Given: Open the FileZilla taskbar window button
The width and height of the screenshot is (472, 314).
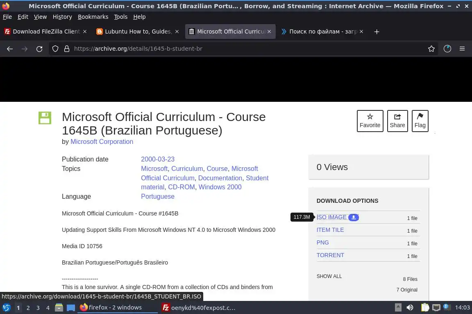Looking at the screenshot, I should coord(199,307).
